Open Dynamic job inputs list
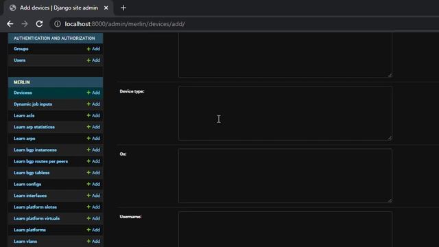 [x=33, y=104]
